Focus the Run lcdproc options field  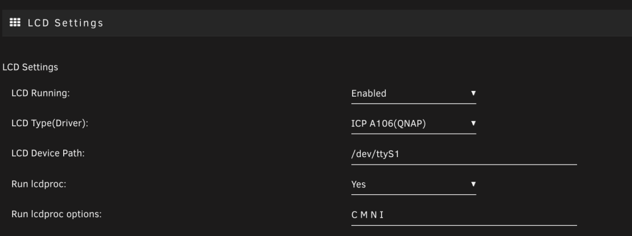[464, 215]
